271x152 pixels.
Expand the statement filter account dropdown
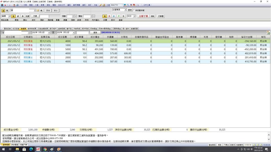(29, 33)
